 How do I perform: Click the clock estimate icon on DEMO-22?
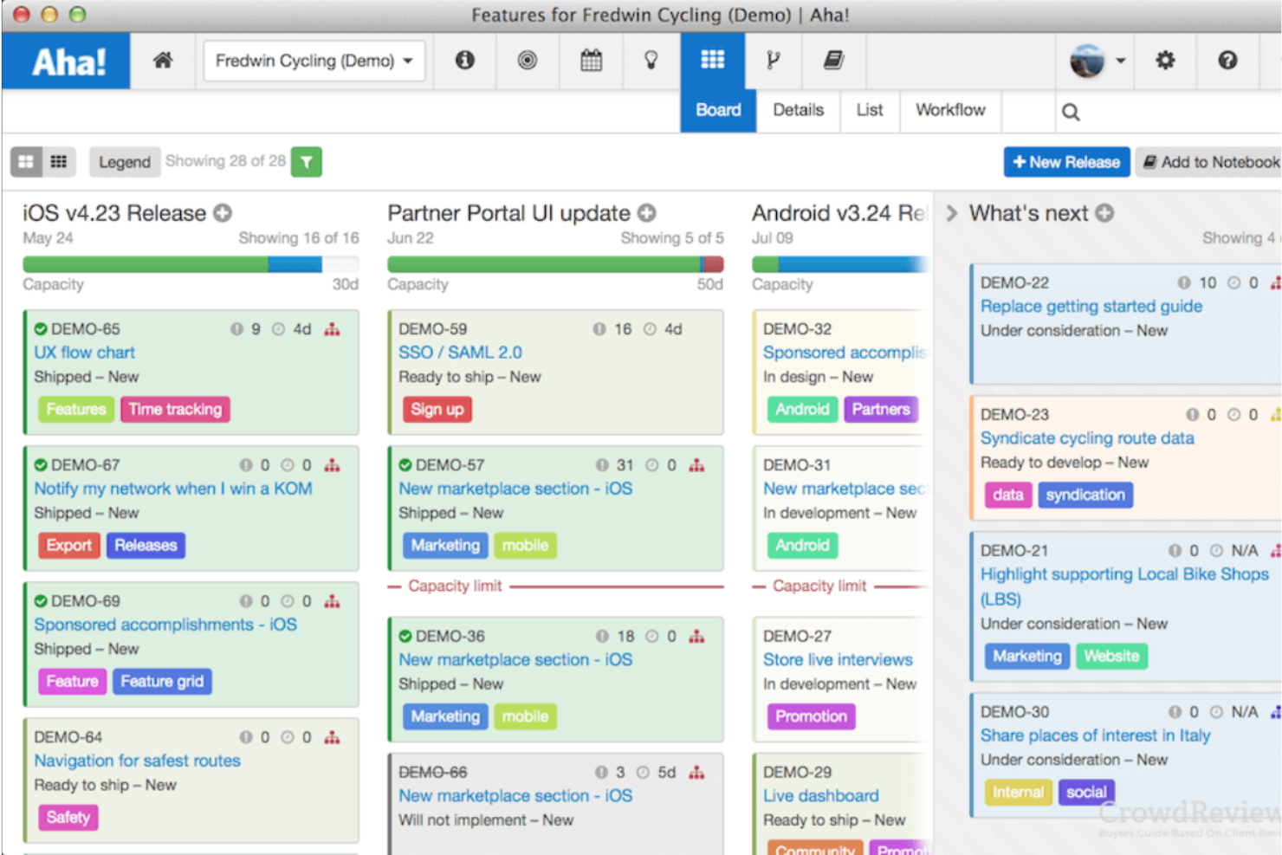[x=1233, y=282]
